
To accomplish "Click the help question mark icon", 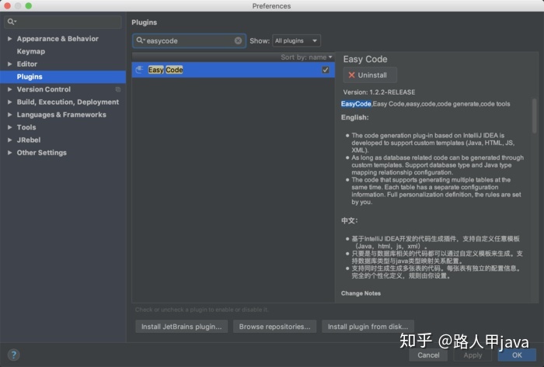I will click(13, 355).
